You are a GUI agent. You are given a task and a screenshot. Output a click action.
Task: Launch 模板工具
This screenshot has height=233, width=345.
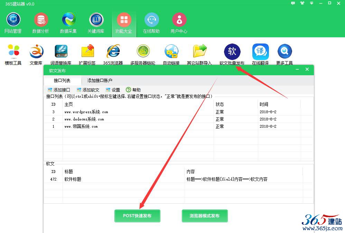[13, 55]
